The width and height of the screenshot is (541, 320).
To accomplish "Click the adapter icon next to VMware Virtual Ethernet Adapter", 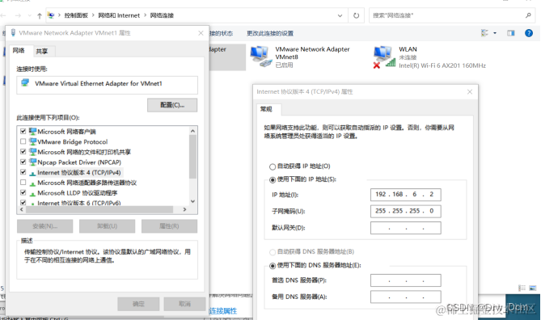I will pos(25,82).
